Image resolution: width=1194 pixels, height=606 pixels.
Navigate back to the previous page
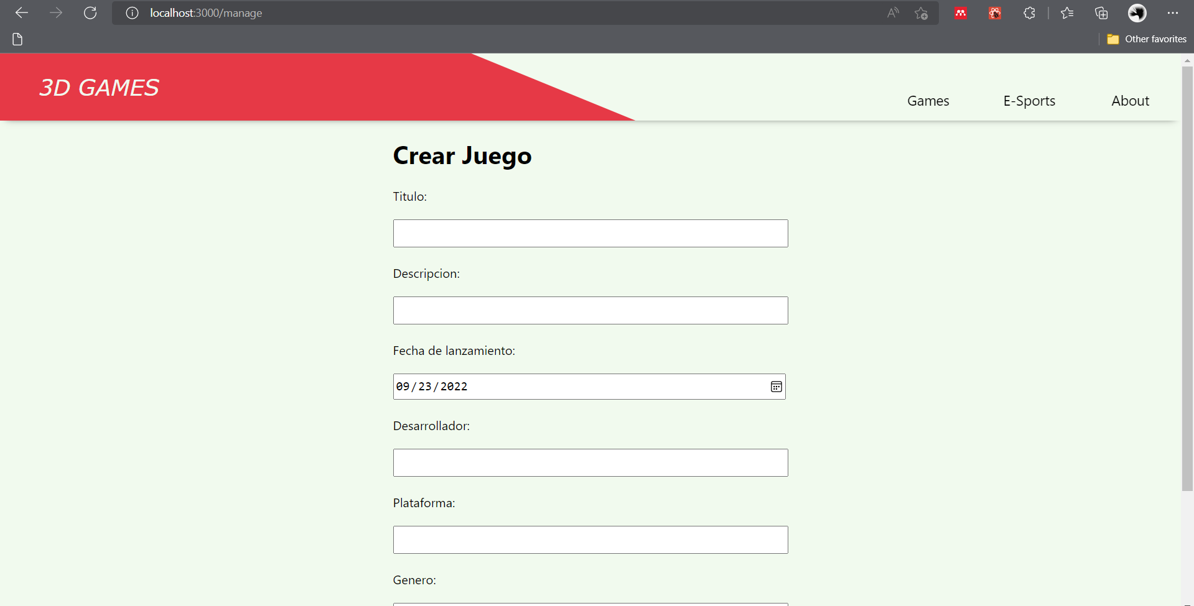tap(21, 13)
